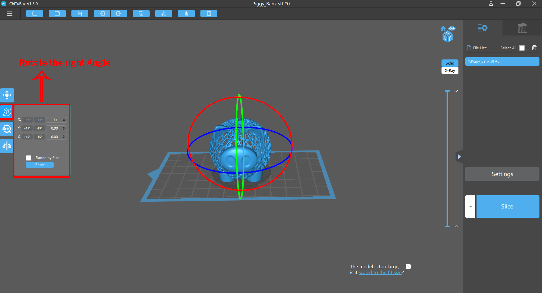Expand the Slice options arrow
Screen dimensions: 542x293
tap(470, 207)
